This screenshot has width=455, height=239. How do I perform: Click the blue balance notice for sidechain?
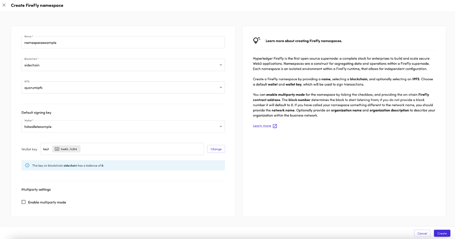tap(123, 165)
